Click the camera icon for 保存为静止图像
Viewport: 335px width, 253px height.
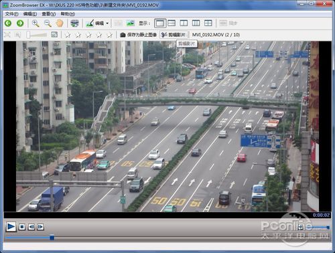point(123,35)
